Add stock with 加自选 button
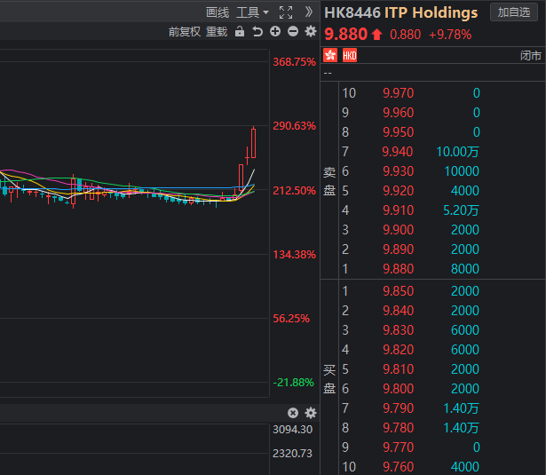This screenshot has width=546, height=475. [x=514, y=12]
